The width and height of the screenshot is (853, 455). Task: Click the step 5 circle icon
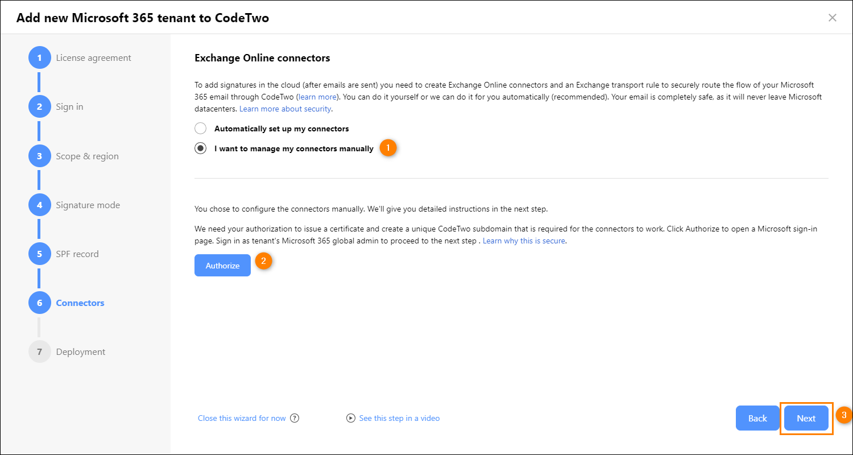tap(39, 254)
